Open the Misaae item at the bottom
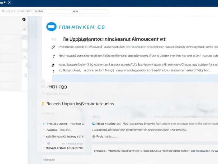Screen dimensions: 218x164 [x=49, y=159]
